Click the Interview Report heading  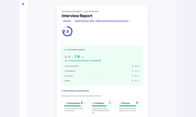click(x=77, y=16)
